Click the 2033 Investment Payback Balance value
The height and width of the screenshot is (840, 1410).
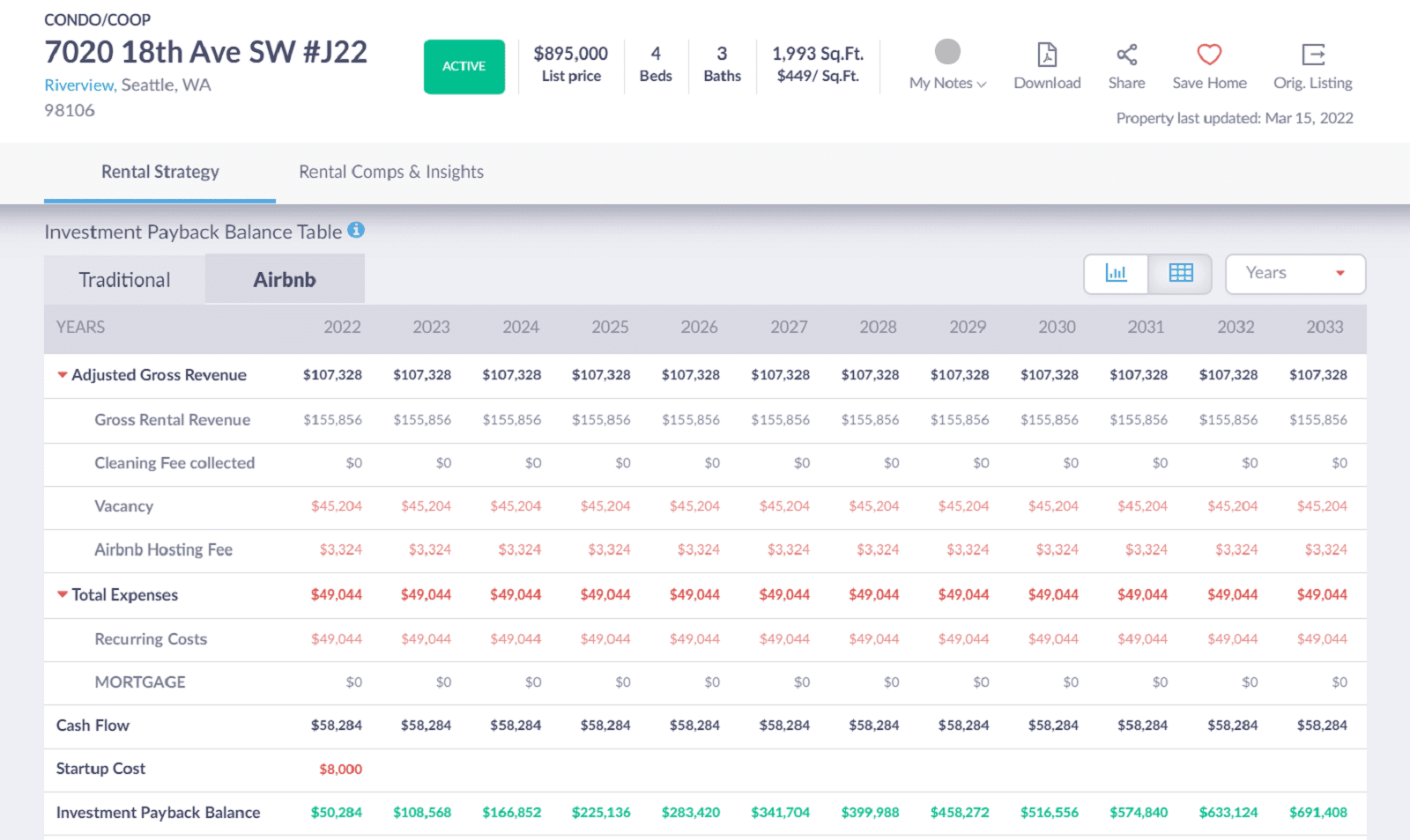[x=1317, y=813]
